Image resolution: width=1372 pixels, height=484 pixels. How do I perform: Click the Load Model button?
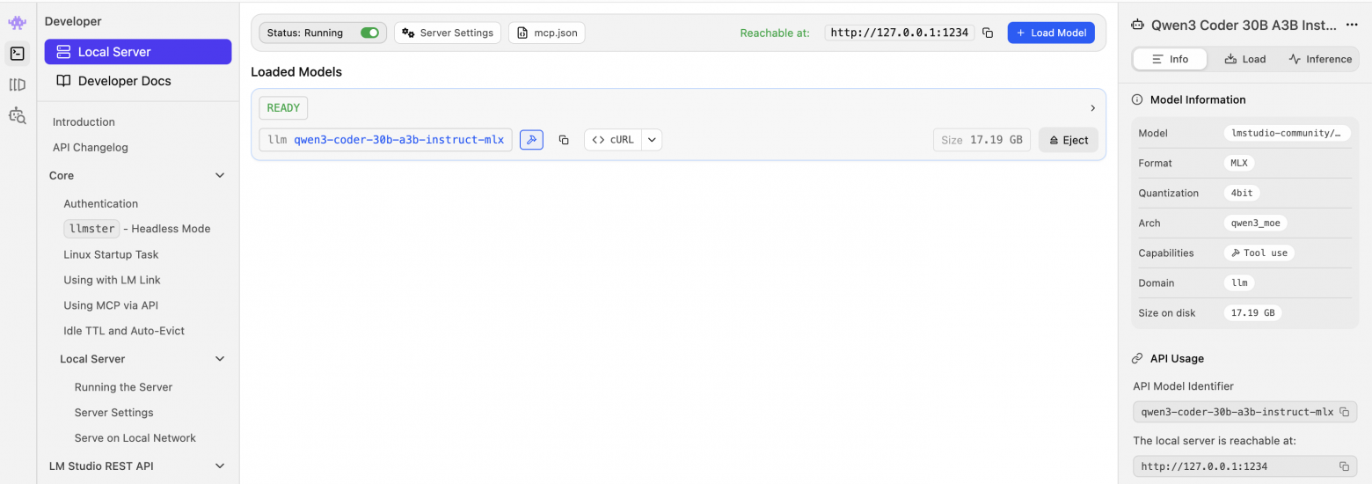(1051, 33)
